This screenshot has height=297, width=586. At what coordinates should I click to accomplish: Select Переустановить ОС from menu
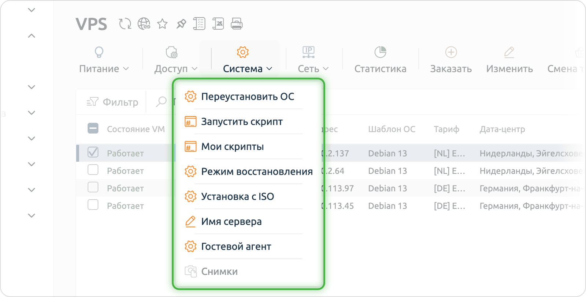click(x=248, y=97)
